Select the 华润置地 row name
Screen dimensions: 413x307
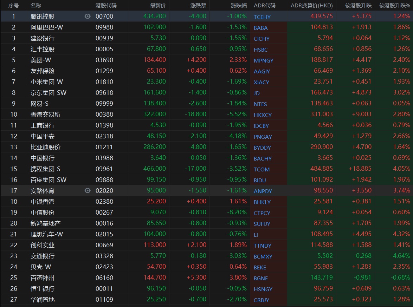tap(43, 300)
